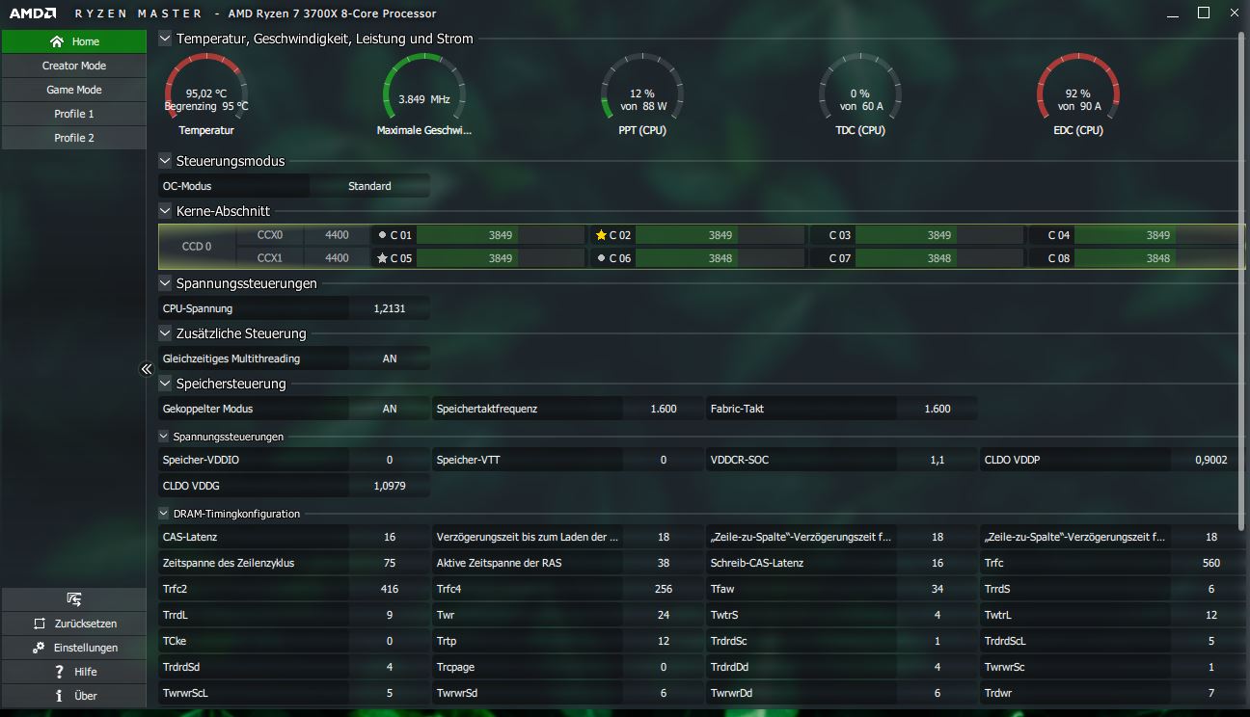Click the C 03 core frequency bar
Screen dimensions: 1250x717
pos(939,235)
